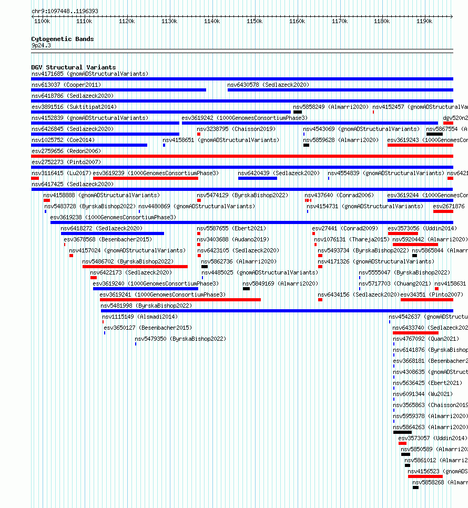
Task: Select nsv6420439 (Sedlazeck2020) label
Action: pos(279,173)
